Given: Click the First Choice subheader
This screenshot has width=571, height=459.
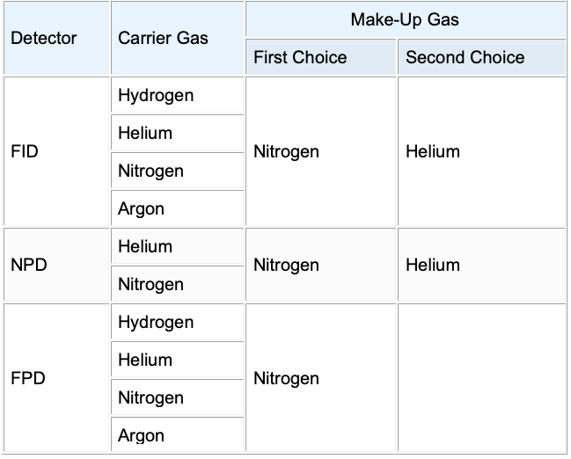Looking at the screenshot, I should (300, 58).
